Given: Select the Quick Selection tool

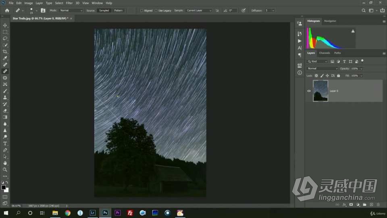Looking at the screenshot, I should pos(5,45).
